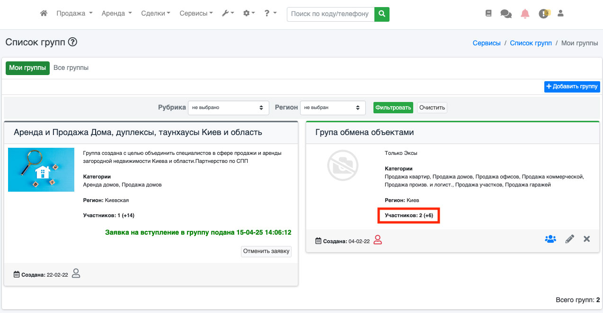Open the user profile icon

click(x=561, y=14)
